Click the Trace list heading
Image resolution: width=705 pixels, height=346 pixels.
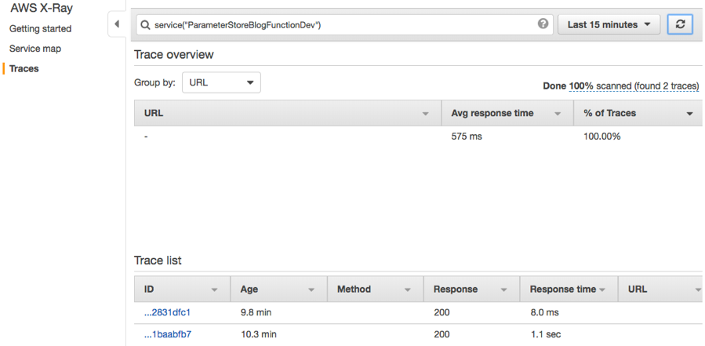tap(158, 260)
